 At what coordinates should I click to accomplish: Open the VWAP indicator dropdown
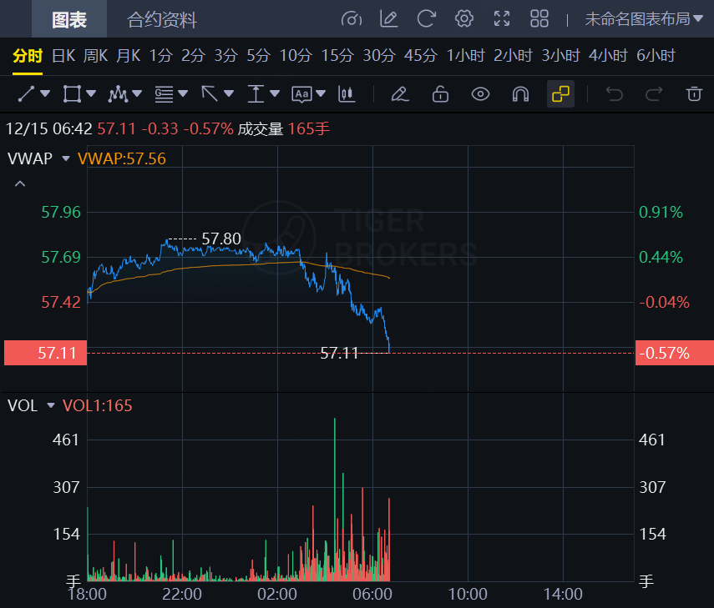65,158
